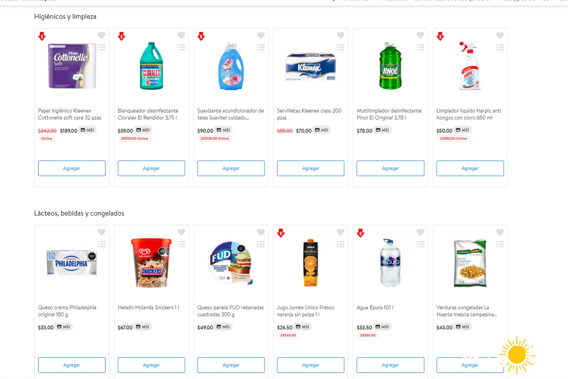
Task: Open list icon for Queso crema Philadelphia
Action: pyautogui.click(x=101, y=244)
